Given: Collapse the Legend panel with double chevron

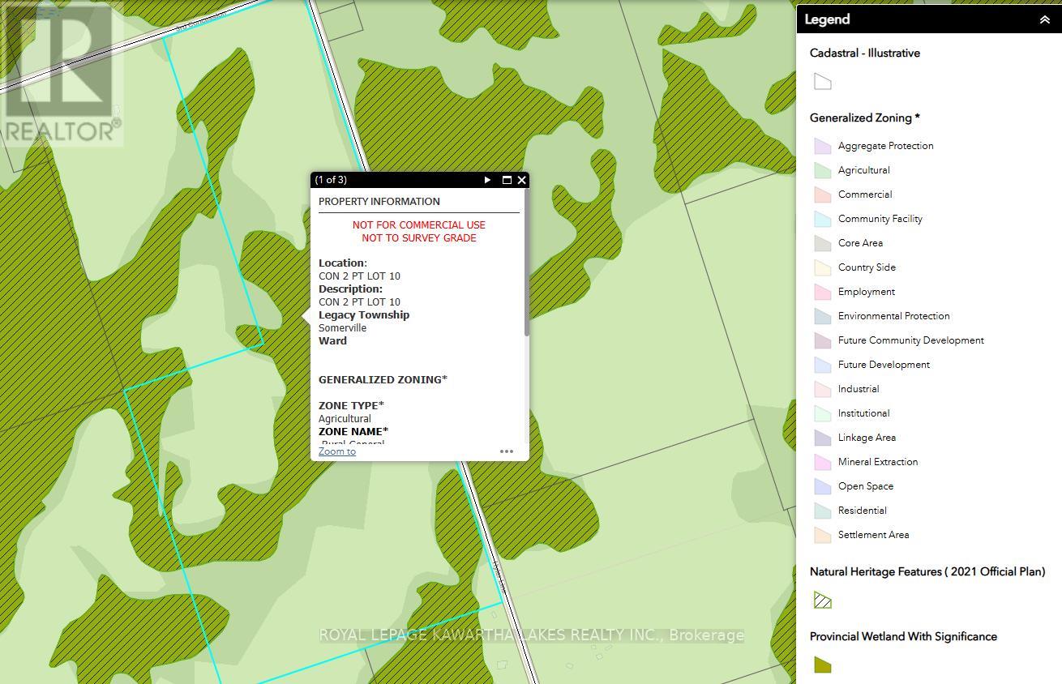Looking at the screenshot, I should point(1044,19).
